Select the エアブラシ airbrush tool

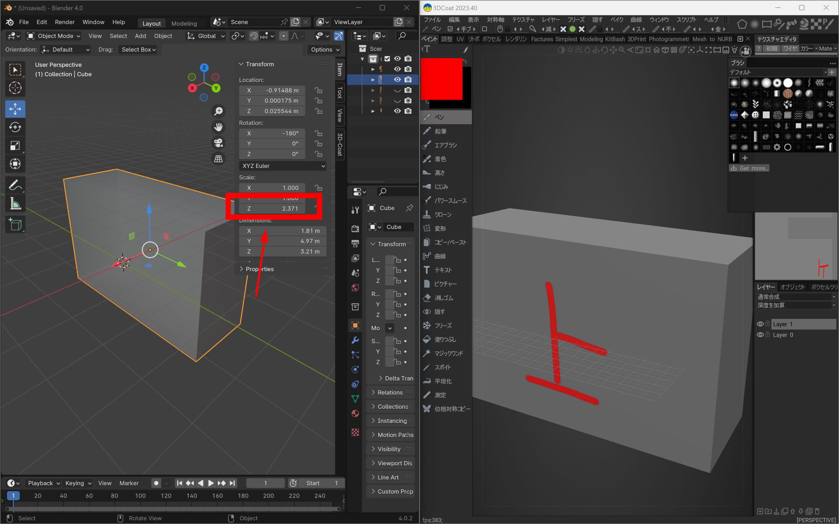445,145
